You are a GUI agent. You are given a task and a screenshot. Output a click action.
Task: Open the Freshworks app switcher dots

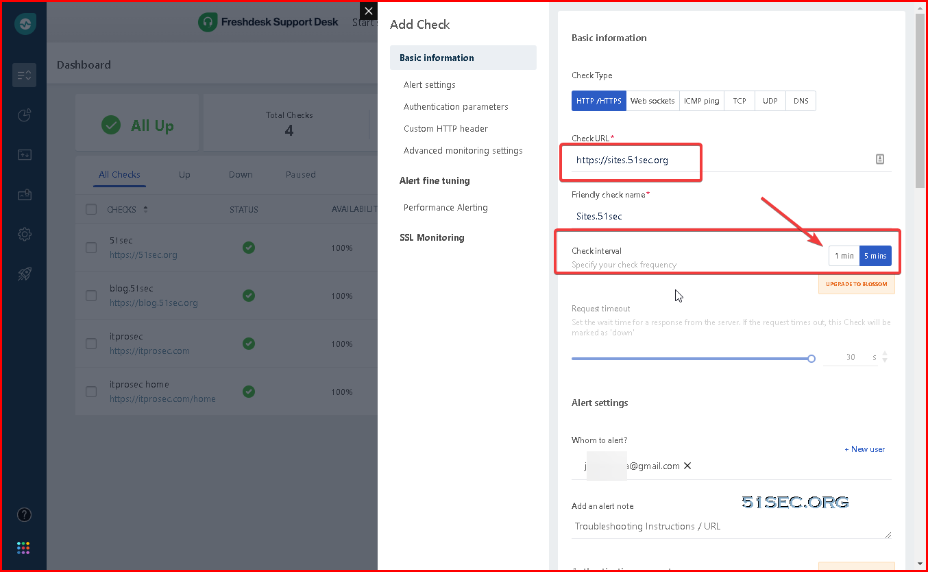[24, 547]
